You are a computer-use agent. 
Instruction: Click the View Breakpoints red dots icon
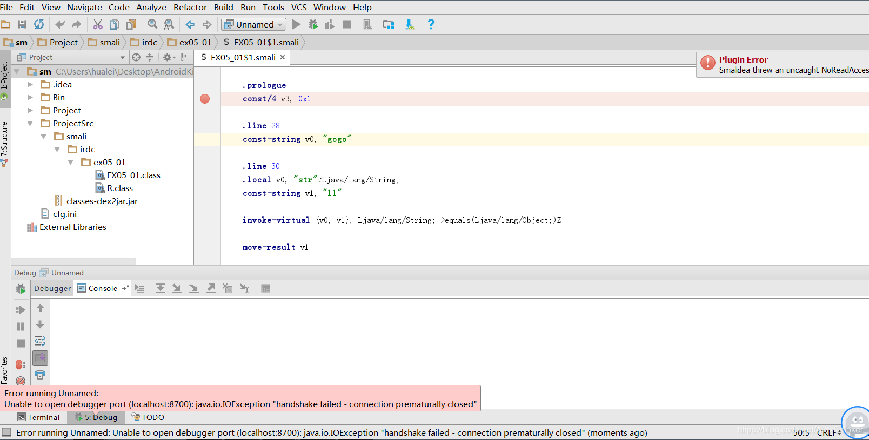click(x=21, y=365)
